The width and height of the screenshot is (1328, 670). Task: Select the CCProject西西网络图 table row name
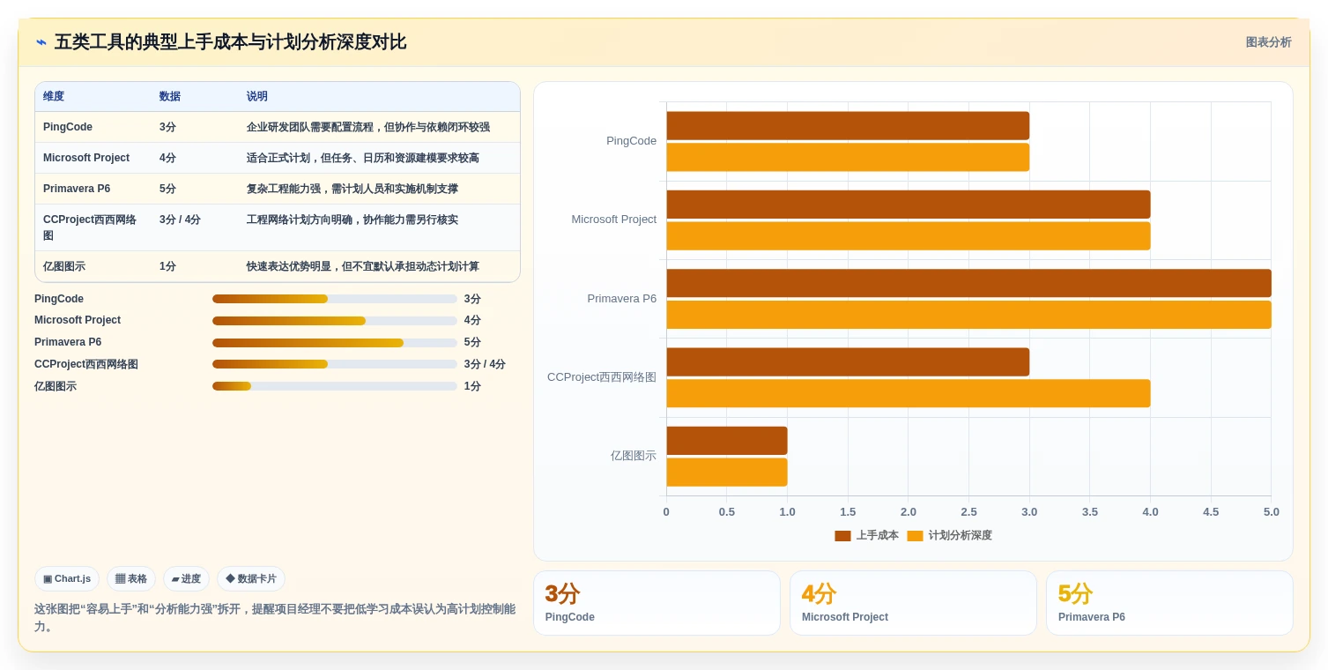point(90,227)
